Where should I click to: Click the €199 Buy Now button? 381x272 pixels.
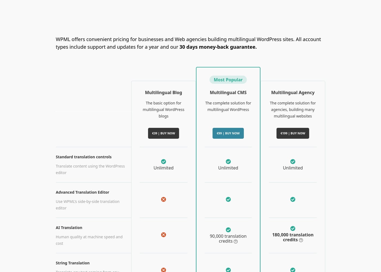point(293,133)
